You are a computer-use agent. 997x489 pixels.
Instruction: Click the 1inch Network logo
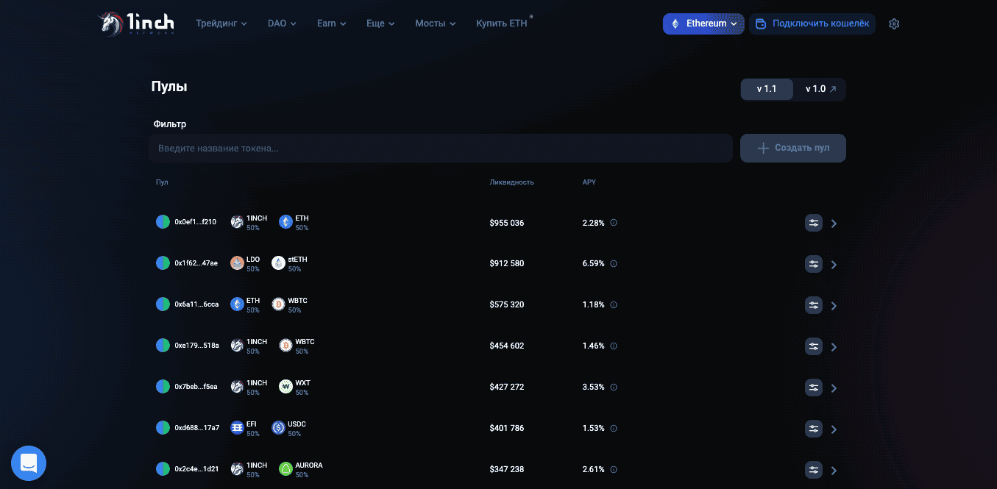[x=137, y=24]
